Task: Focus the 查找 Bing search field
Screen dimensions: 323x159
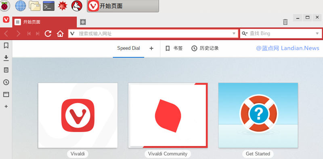Action: tap(281, 34)
